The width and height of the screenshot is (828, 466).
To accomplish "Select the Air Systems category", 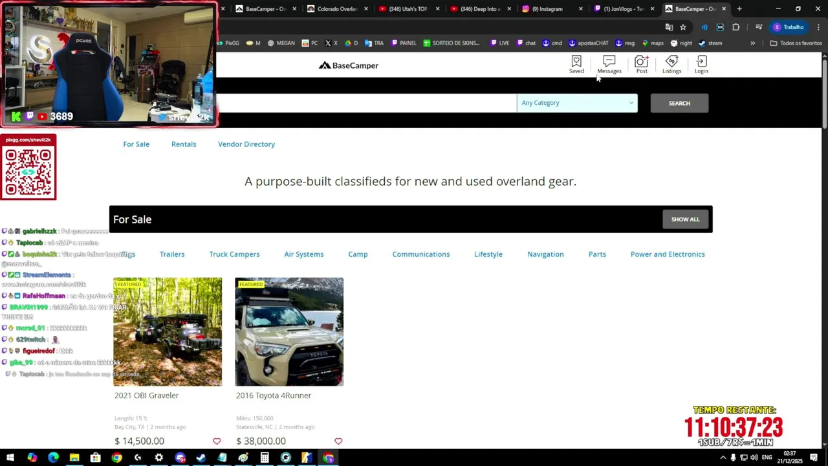I will pos(304,254).
